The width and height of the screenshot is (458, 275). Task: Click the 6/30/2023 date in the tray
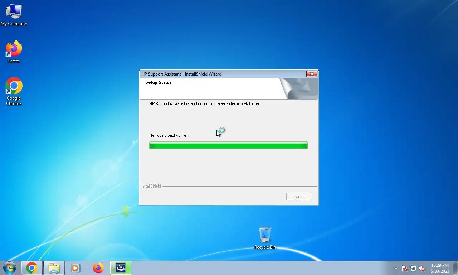[x=440, y=271]
